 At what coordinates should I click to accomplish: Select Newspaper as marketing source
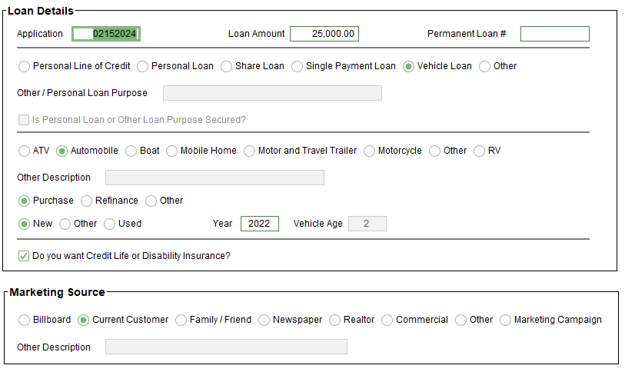point(264,320)
